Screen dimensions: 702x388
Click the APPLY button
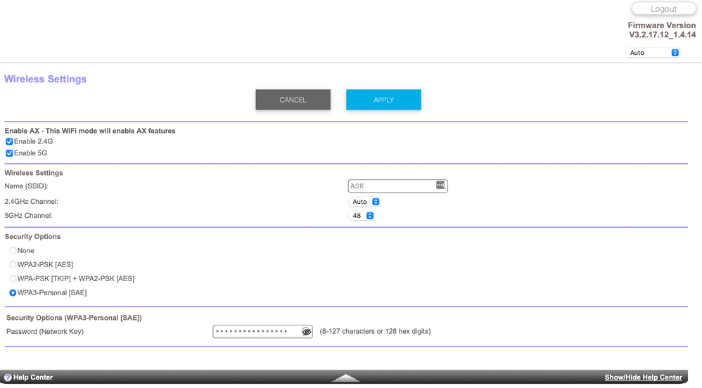pos(383,99)
